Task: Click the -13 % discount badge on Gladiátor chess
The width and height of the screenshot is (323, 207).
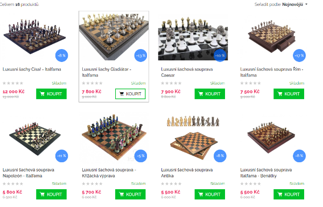Action: (x=141, y=56)
